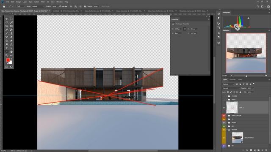Screen dimensions: 271x152
Task: Select the Crop tool
Action: [7, 26]
